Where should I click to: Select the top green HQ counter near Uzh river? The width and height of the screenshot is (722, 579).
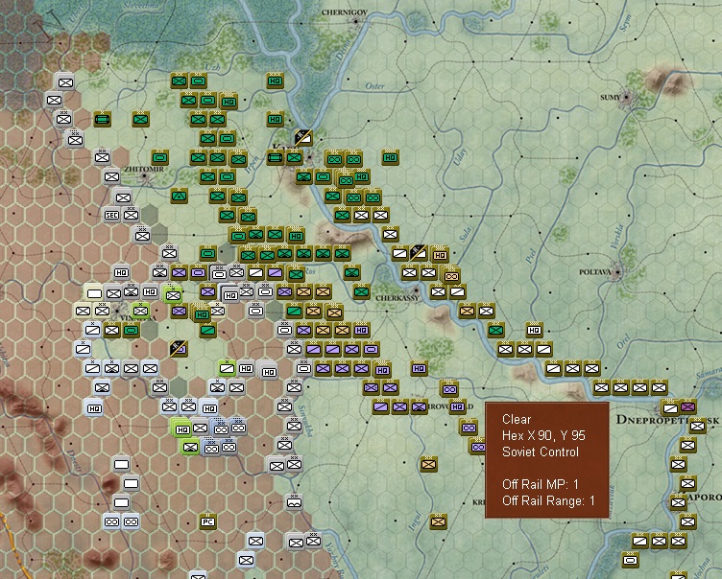click(x=275, y=81)
